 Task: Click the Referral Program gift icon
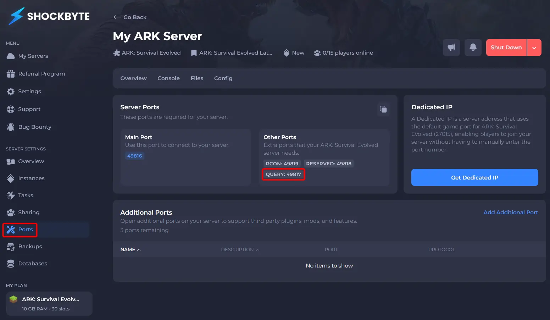click(11, 74)
